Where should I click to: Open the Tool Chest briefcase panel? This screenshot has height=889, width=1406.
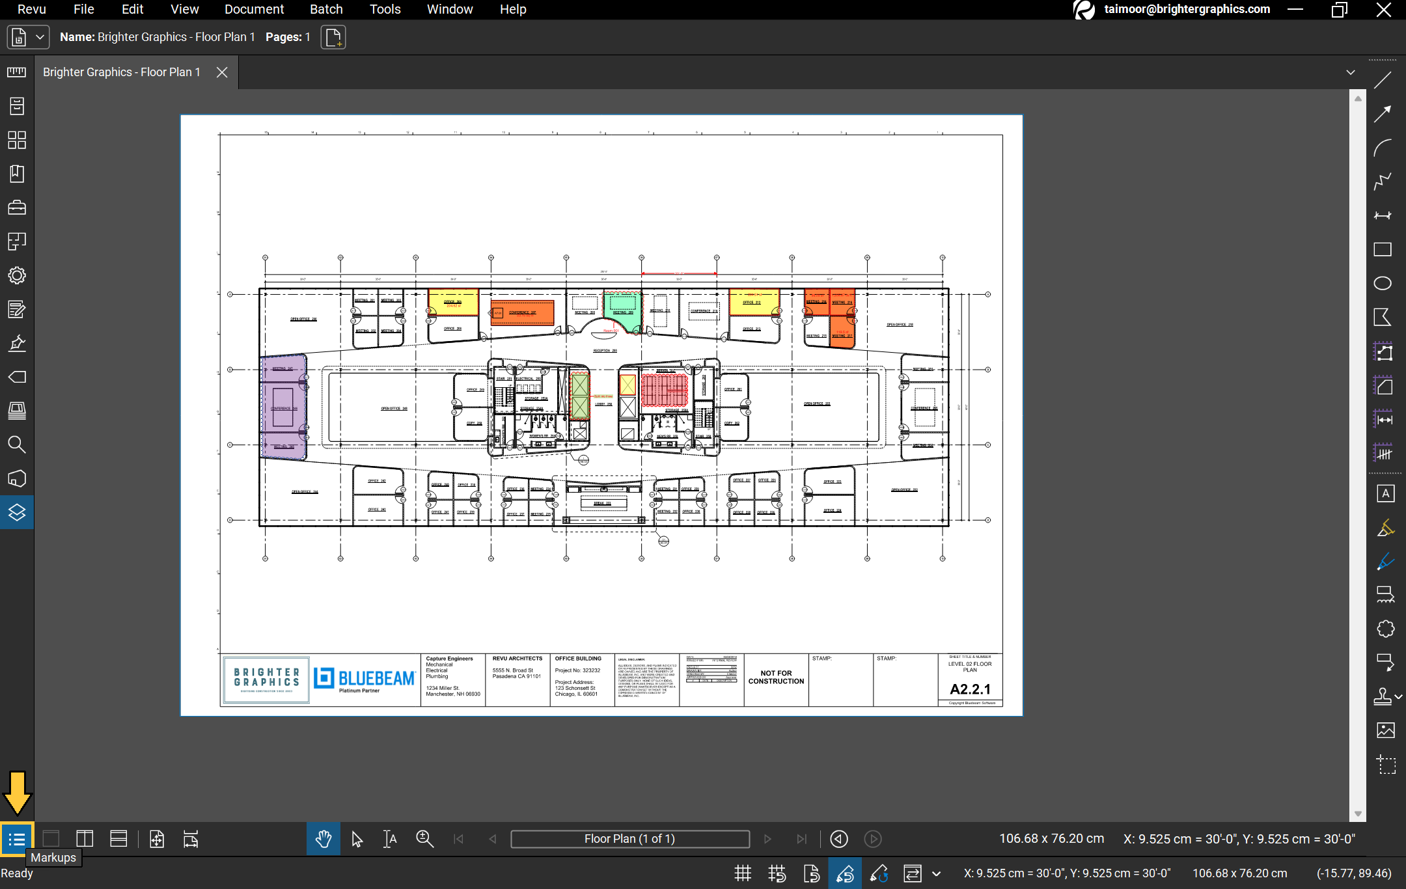pyautogui.click(x=17, y=208)
